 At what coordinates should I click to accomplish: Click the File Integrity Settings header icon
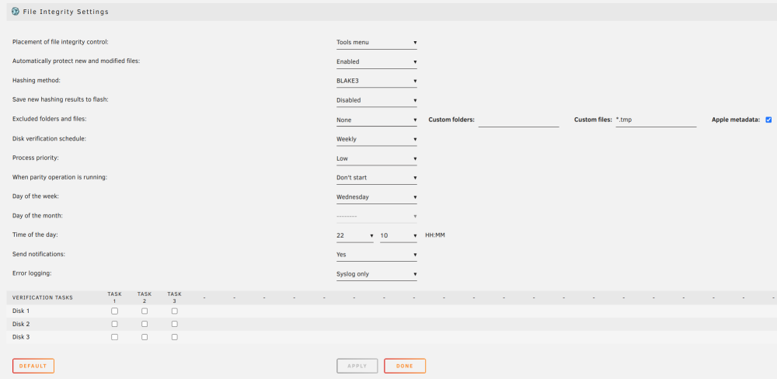16,12
